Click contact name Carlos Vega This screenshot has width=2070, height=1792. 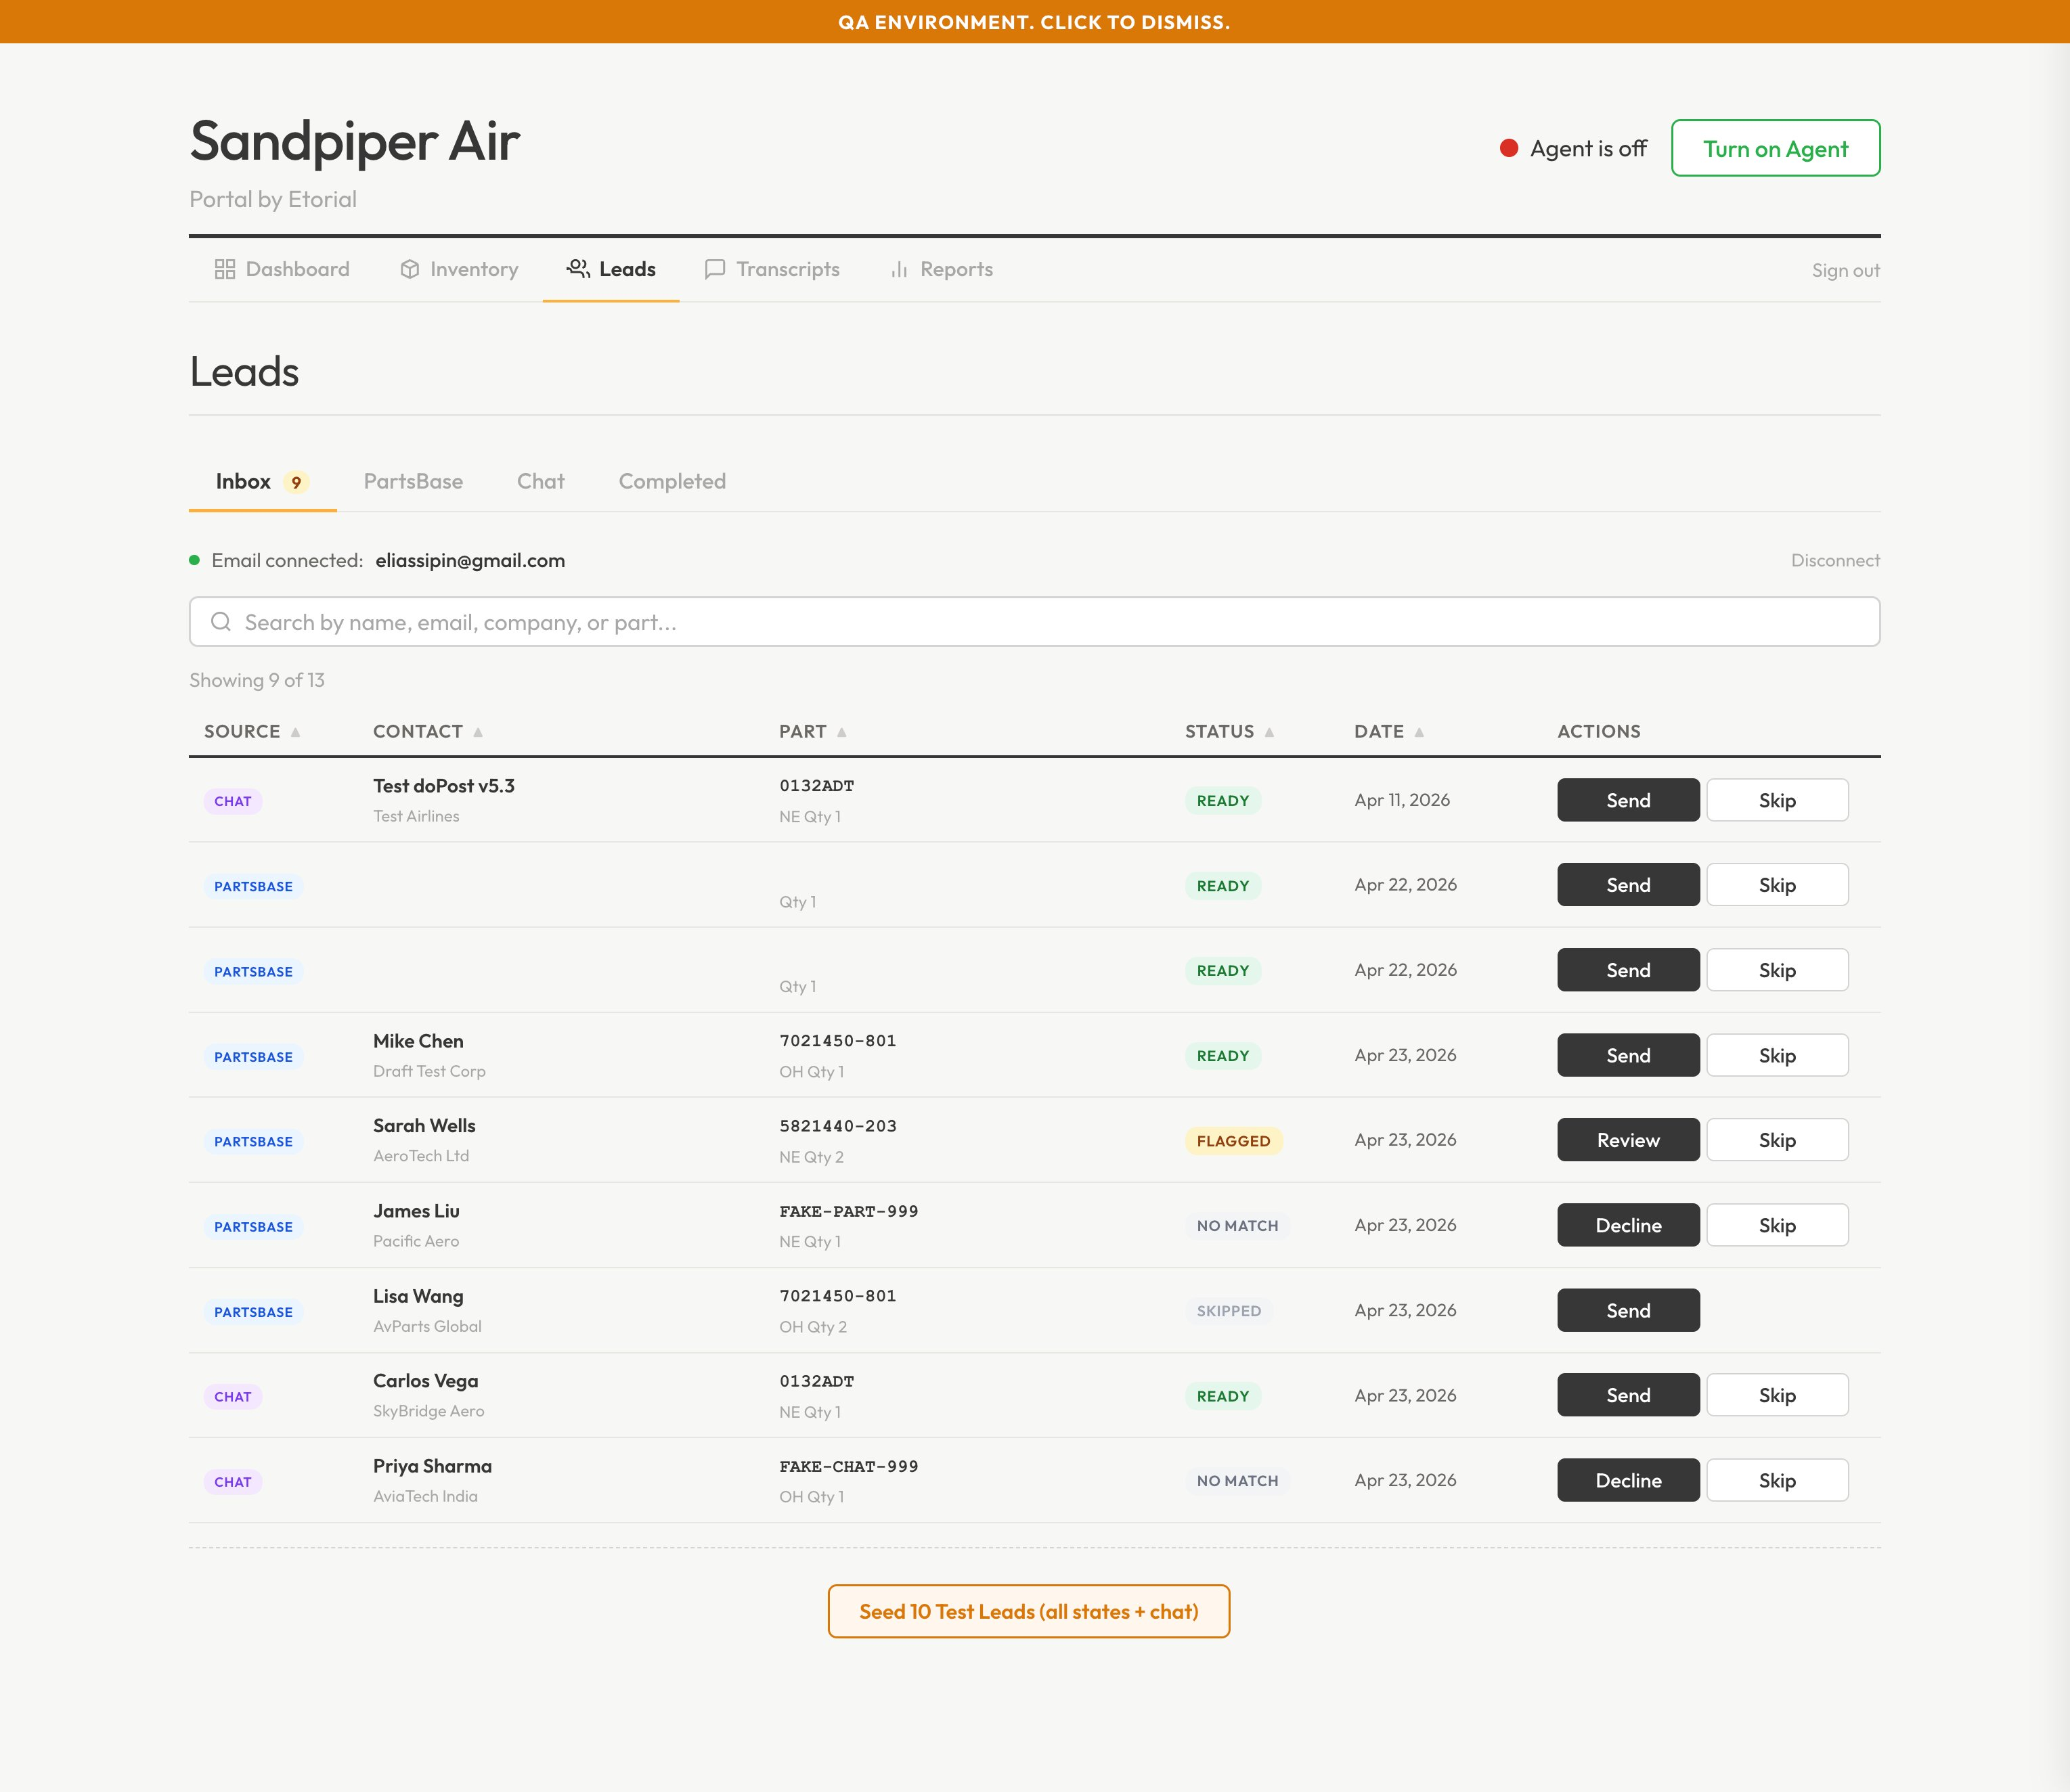[x=425, y=1381]
